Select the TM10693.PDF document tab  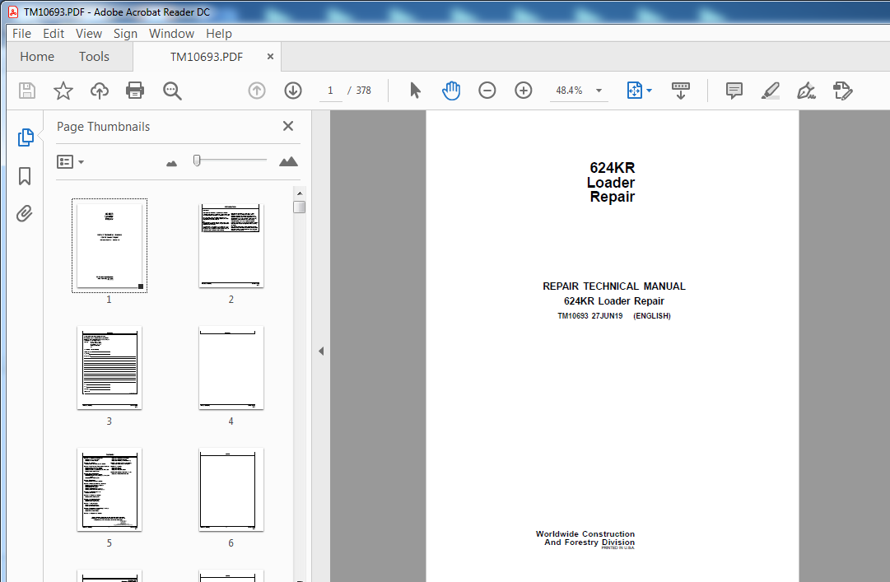click(207, 57)
